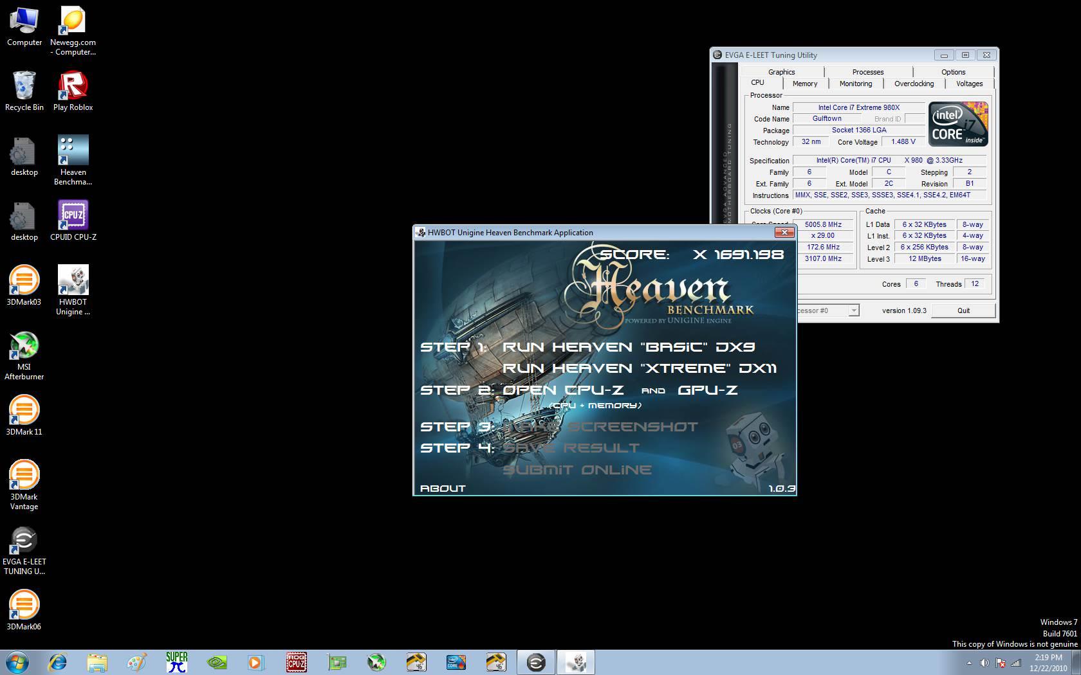The image size is (1081, 675).
Task: Open the Overclocking tab in E-LEET
Action: pos(914,84)
